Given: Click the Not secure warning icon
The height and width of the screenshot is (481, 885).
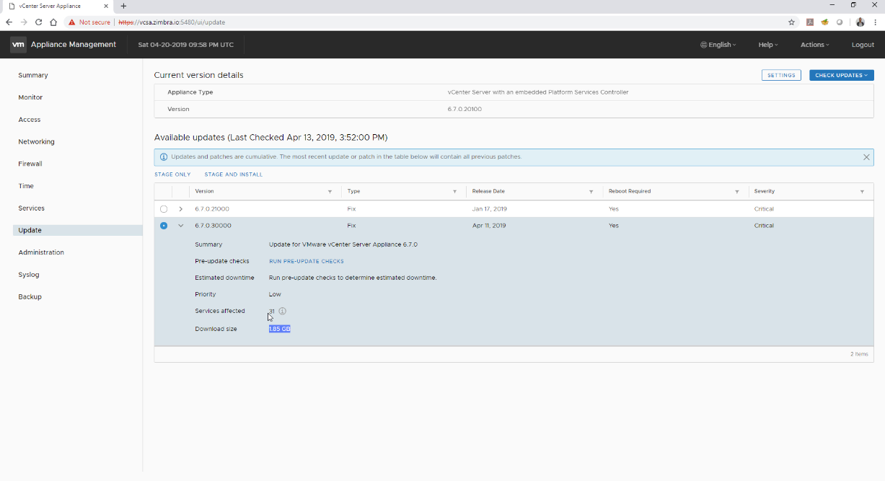Looking at the screenshot, I should point(72,22).
